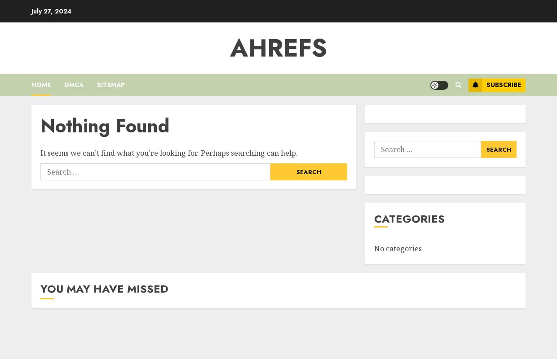Screen dimensions: 557x359
Task: Focus the sidebar search field
Action: coord(428,149)
